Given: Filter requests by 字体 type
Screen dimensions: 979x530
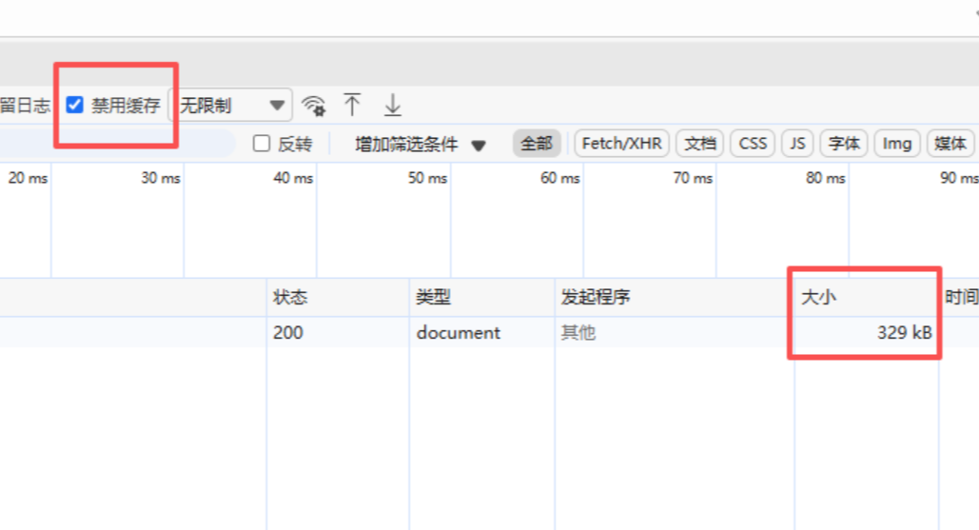Looking at the screenshot, I should [x=844, y=144].
